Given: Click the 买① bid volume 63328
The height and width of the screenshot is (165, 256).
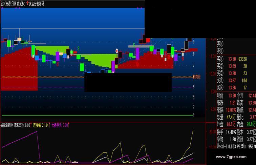Looking at the screenshot, I should tap(242, 59).
